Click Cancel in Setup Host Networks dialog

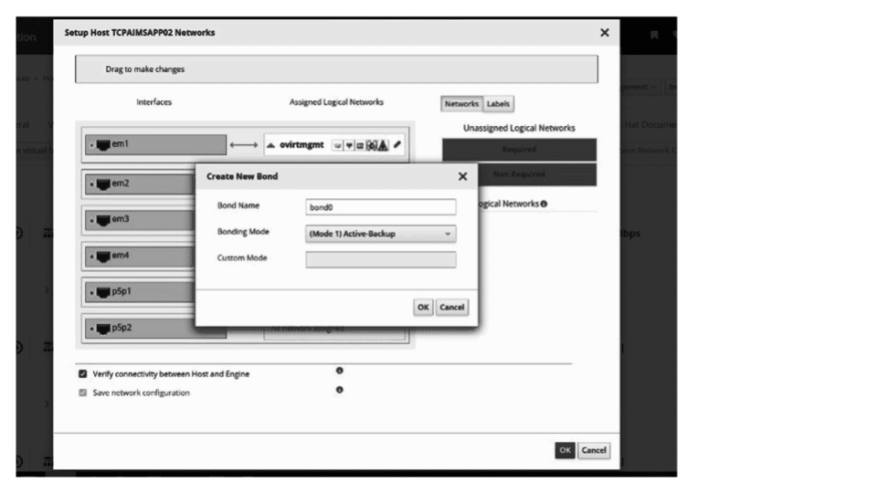pyautogui.click(x=594, y=450)
